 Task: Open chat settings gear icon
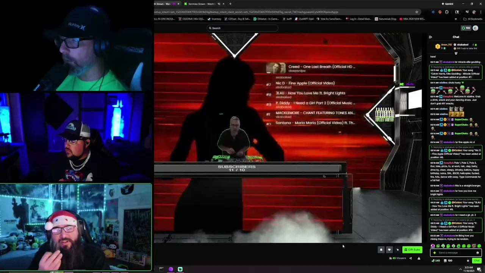click(468, 260)
